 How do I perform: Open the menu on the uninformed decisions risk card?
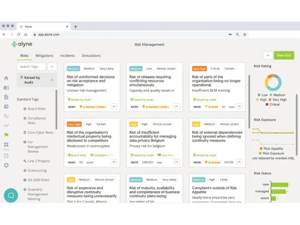pos(114,106)
